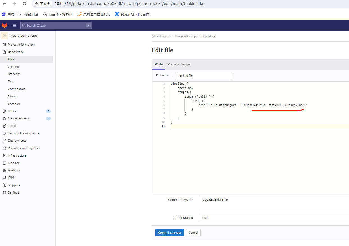Focus the Search GitLab field
349x246 pixels.
(56, 25)
